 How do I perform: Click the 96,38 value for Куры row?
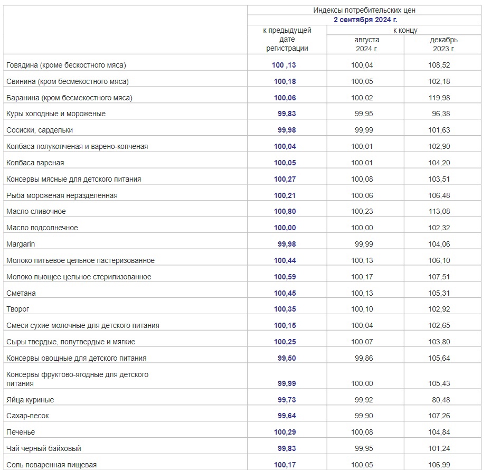(x=441, y=114)
